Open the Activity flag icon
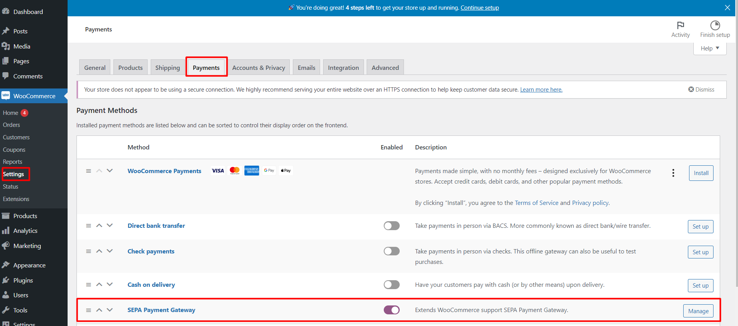Image resolution: width=738 pixels, height=326 pixels. 680,26
